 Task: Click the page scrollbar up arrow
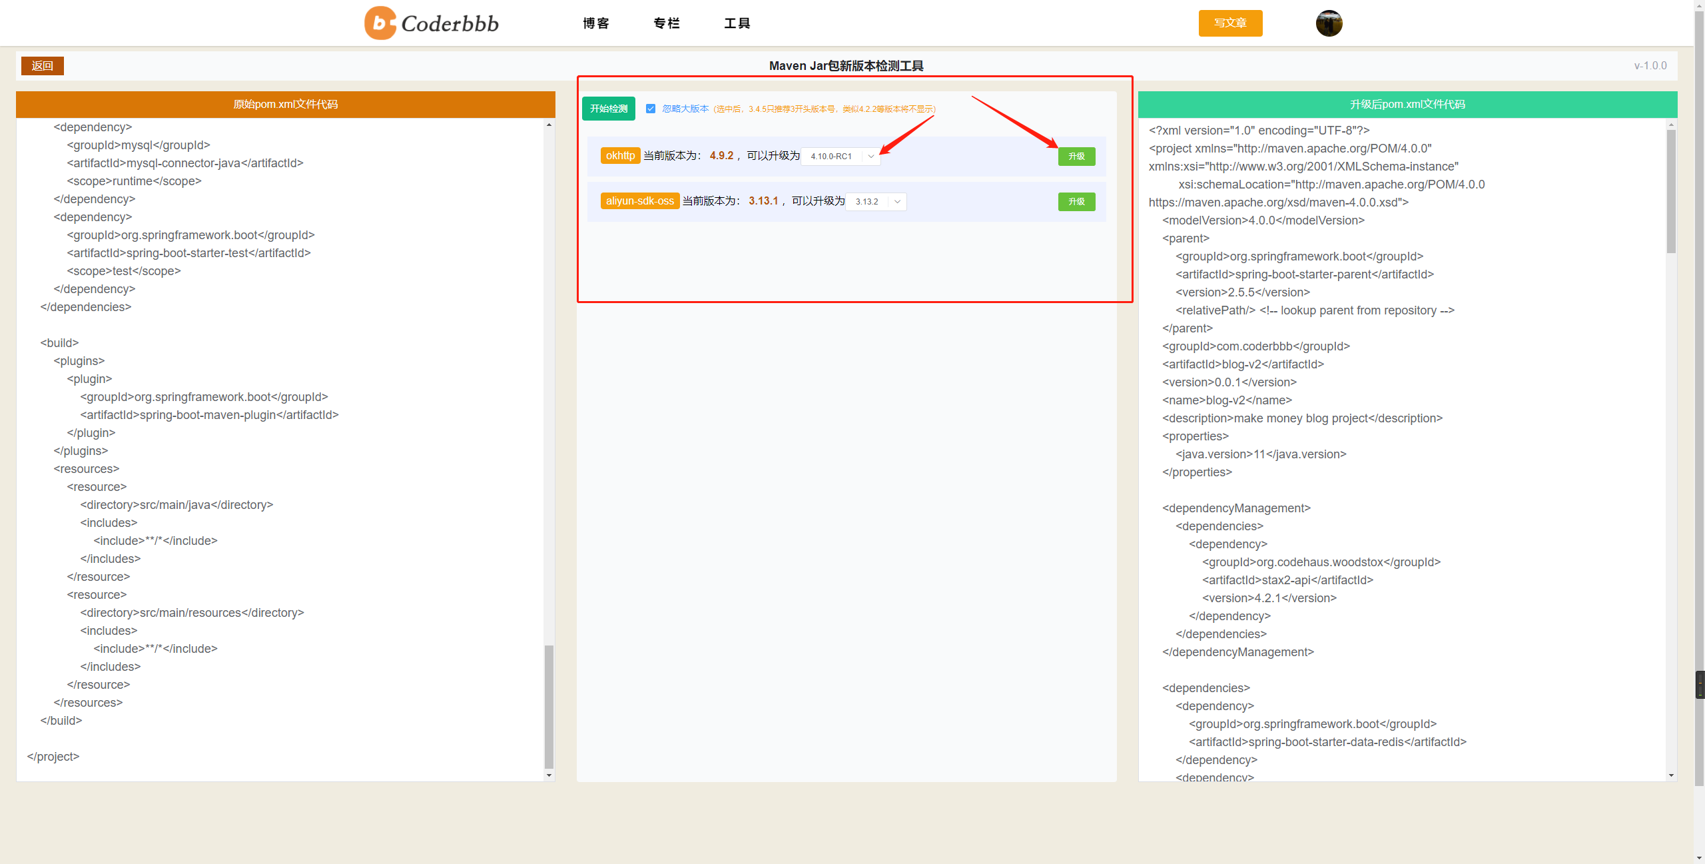pos(1699,5)
